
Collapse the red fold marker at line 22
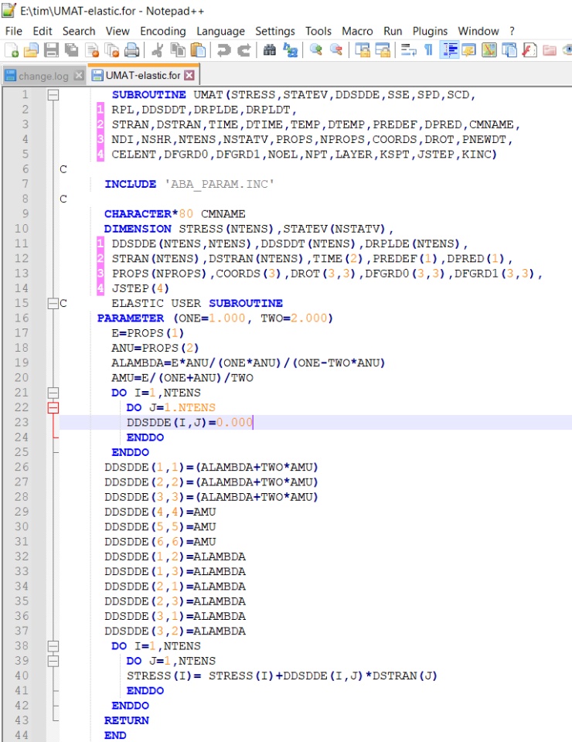[53, 407]
